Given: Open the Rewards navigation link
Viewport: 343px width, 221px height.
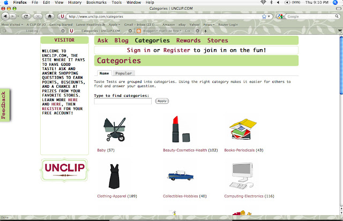Looking at the screenshot, I should pos(188,40).
